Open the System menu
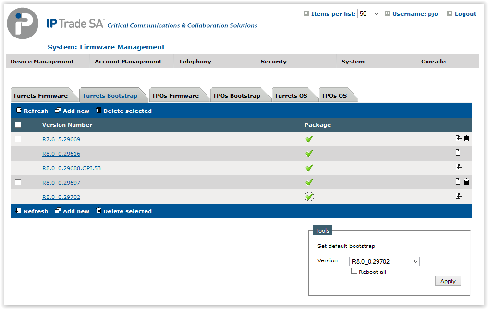 point(353,62)
